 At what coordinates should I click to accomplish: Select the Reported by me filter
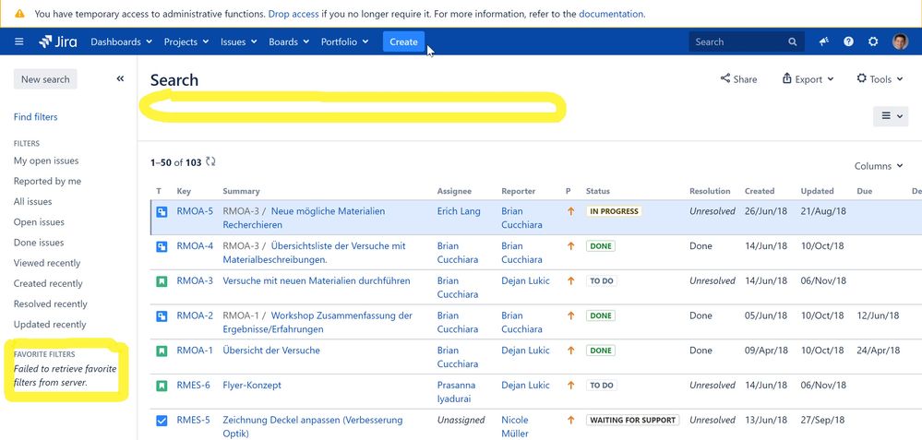coord(47,181)
